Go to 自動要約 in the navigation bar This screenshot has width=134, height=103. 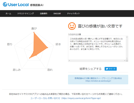click(x=44, y=13)
